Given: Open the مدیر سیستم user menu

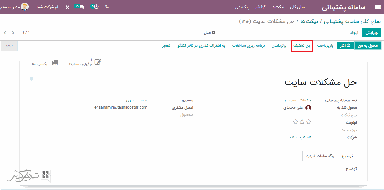Looking at the screenshot, I should (15, 7).
